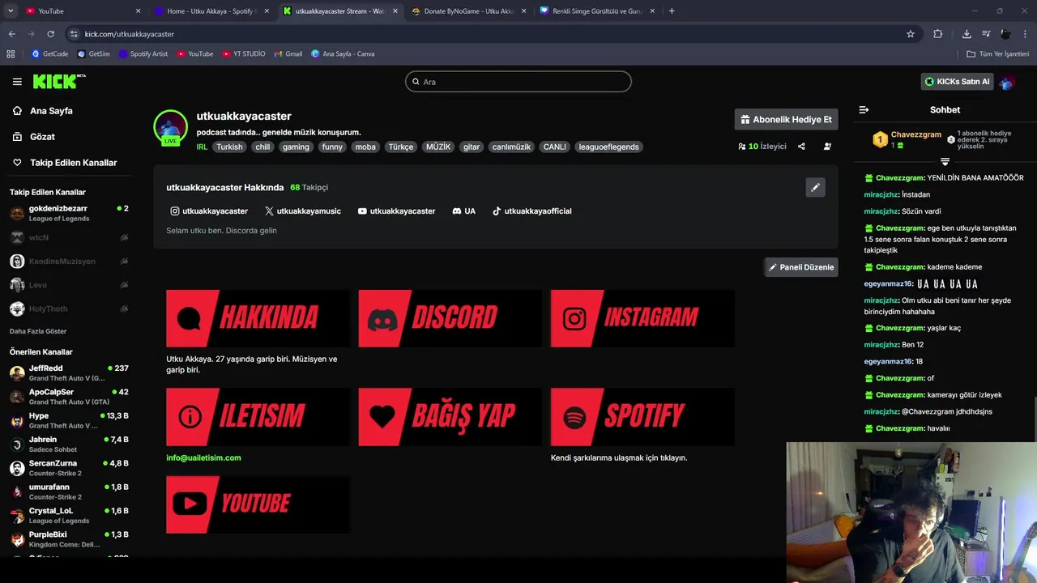The width and height of the screenshot is (1037, 583).
Task: Open recommended channel ApoCalpSer
Action: click(69, 397)
